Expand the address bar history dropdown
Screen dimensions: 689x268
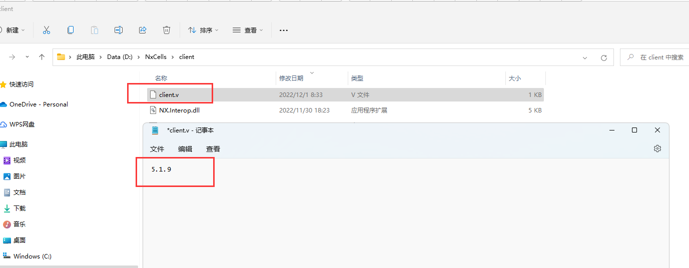pos(585,57)
